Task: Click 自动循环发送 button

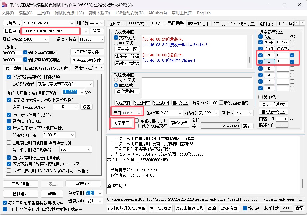Action: pos(273,112)
